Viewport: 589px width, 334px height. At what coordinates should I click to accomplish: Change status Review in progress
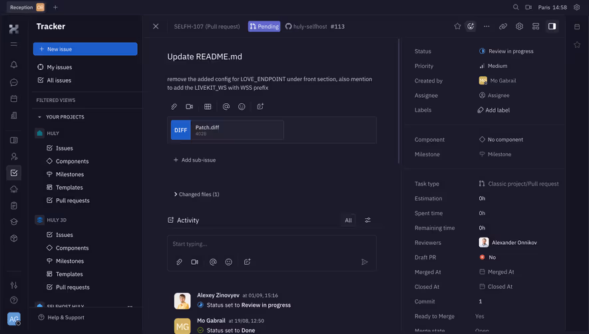pyautogui.click(x=506, y=51)
